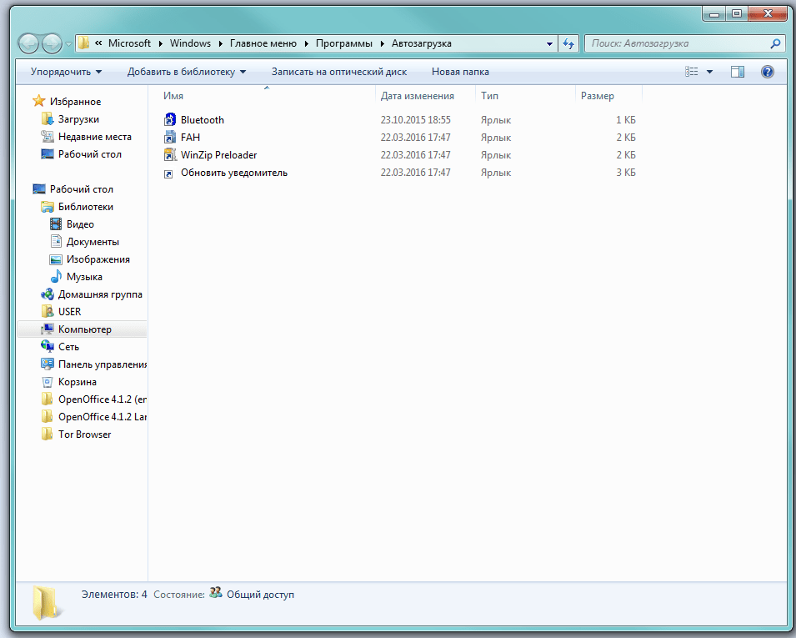Open Загрузки in Favorites
This screenshot has height=638, width=796.
click(x=78, y=119)
